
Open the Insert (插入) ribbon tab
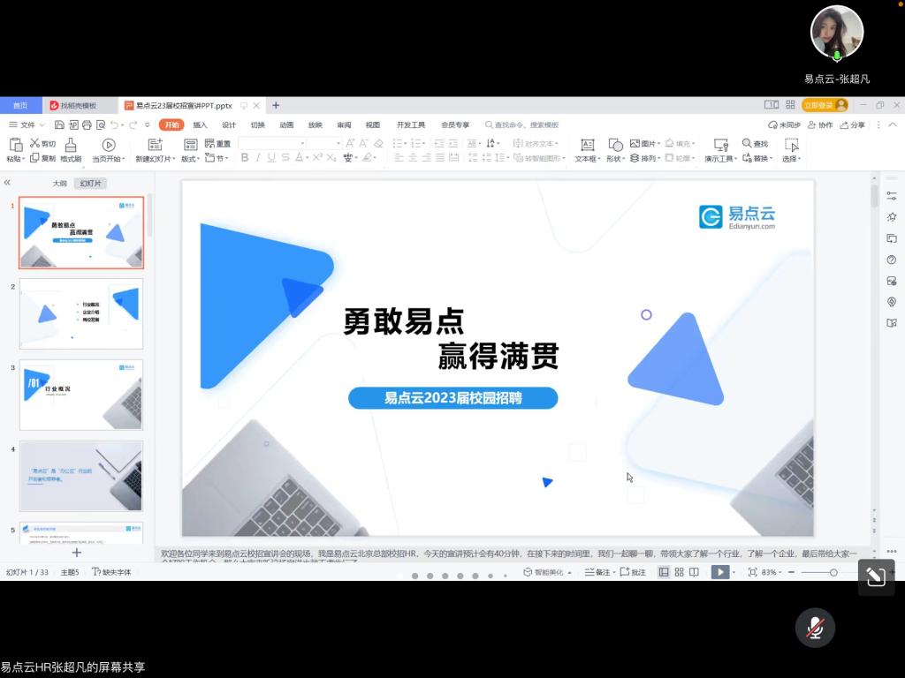pyautogui.click(x=200, y=124)
